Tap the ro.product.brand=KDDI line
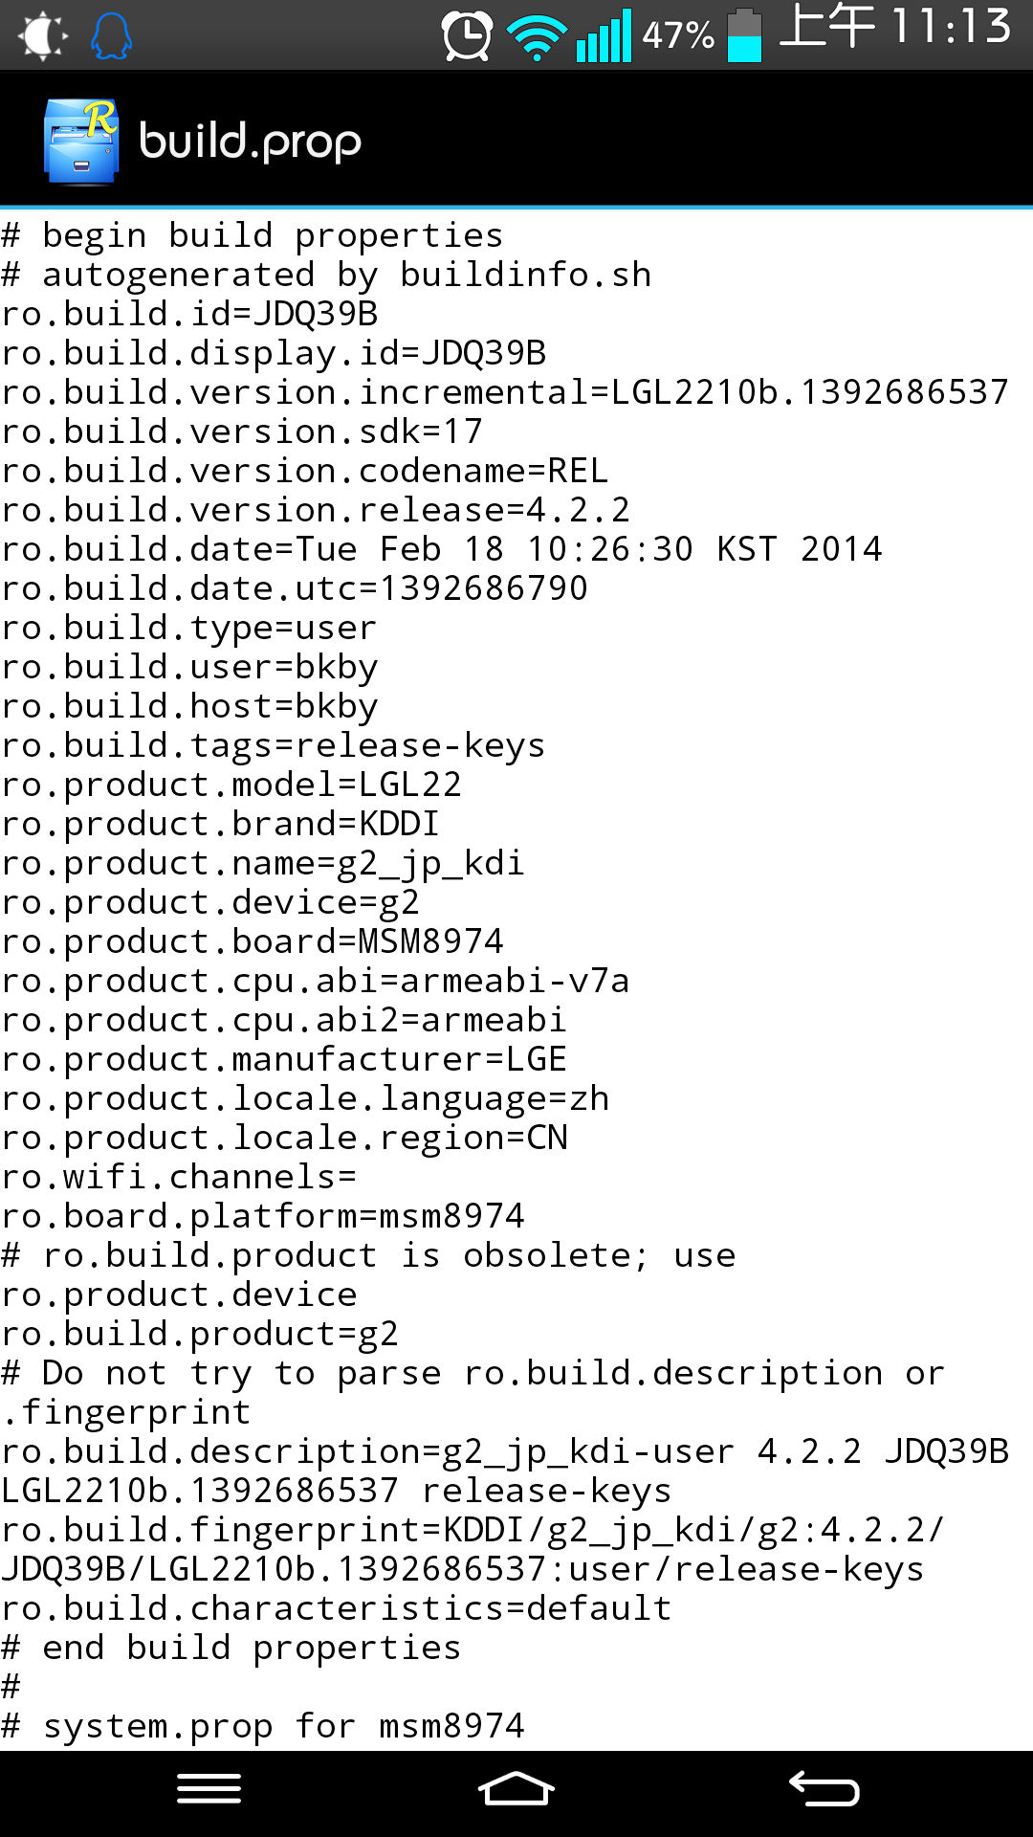This screenshot has width=1033, height=1837. (221, 824)
